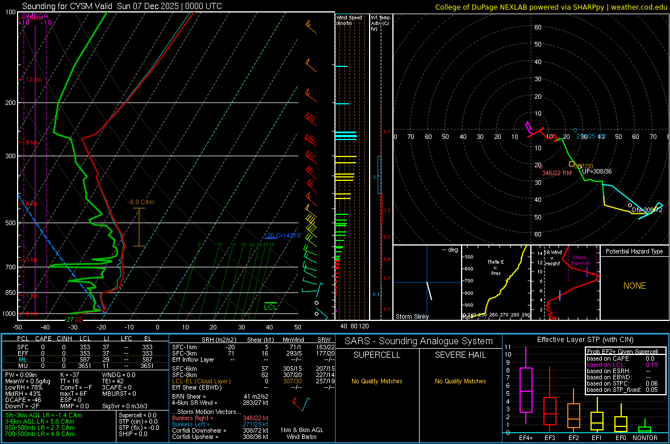Viewport: 670px width, 444px height.
Task: Click the MeanW = 0.5g/kg value
Action: pyautogui.click(x=28, y=381)
